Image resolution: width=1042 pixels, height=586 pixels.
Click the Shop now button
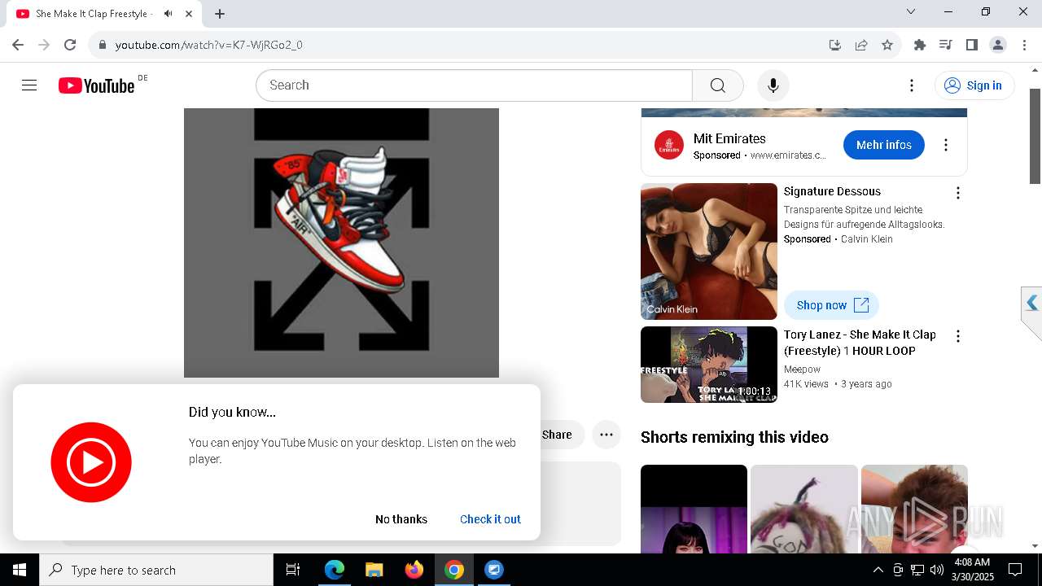coord(831,305)
